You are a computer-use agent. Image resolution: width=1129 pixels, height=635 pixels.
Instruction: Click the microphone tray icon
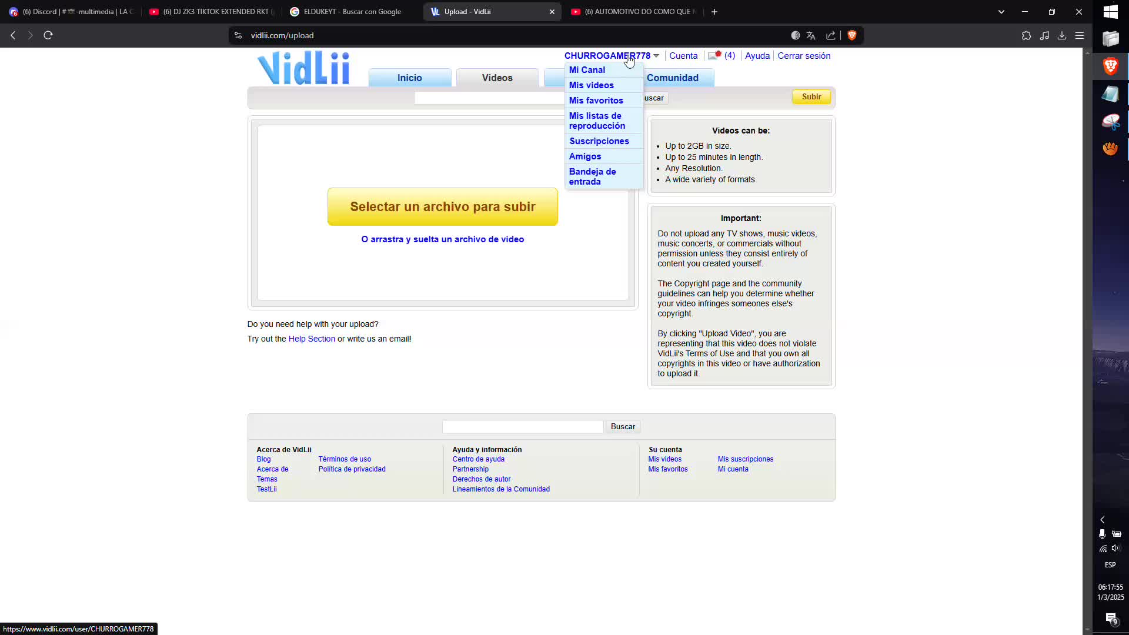coord(1103,534)
